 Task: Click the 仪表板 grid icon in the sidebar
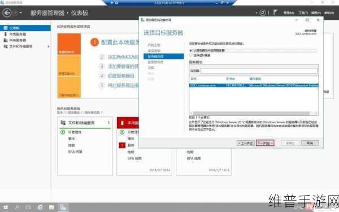click(6, 28)
